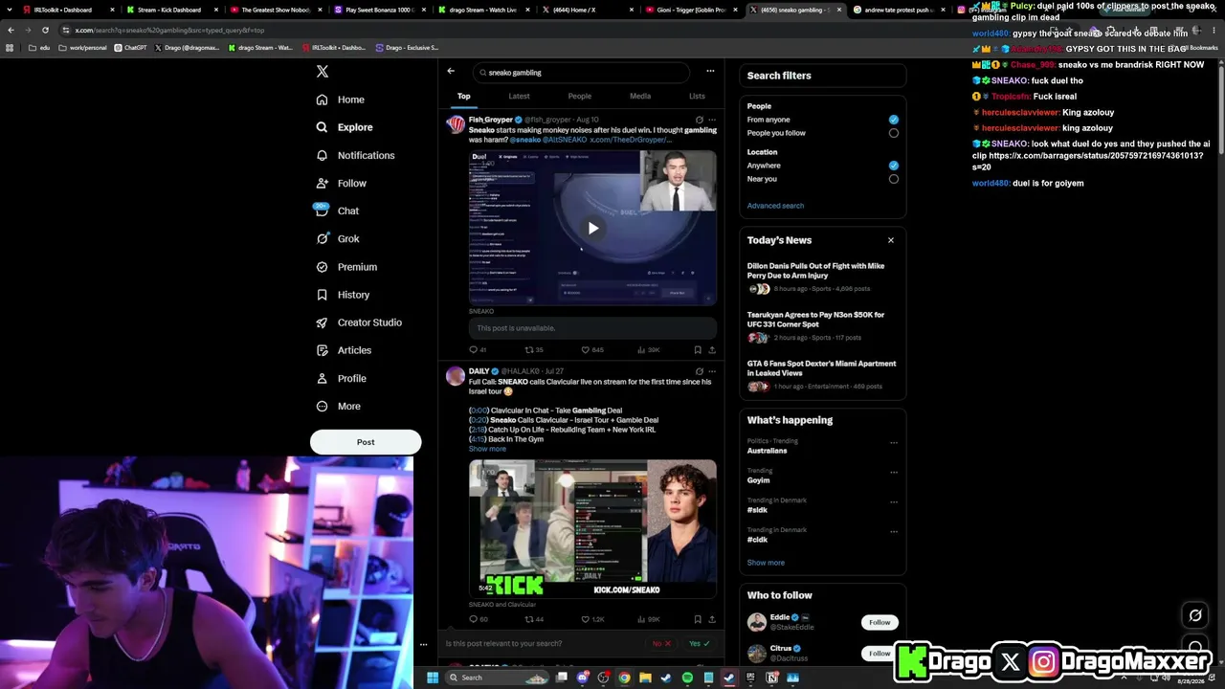Mark post as not relevant with No
Screen dimensions: 1225x689
click(661, 644)
